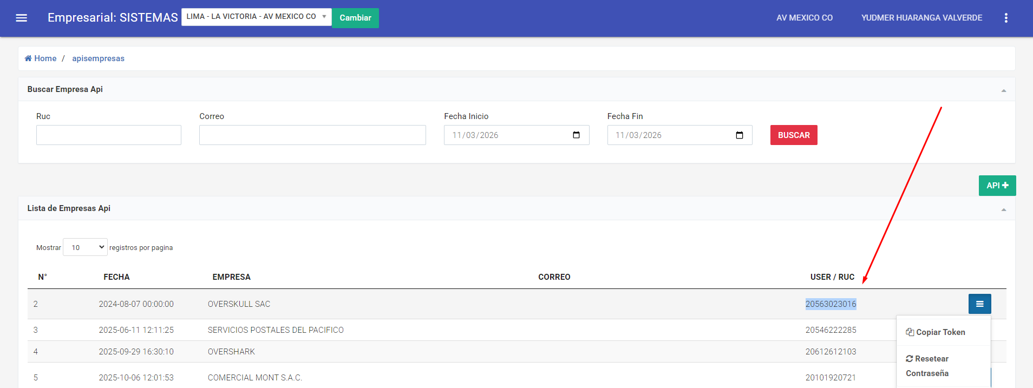Select Copiar Token from the context menu
The width and height of the screenshot is (1033, 388).
point(936,332)
